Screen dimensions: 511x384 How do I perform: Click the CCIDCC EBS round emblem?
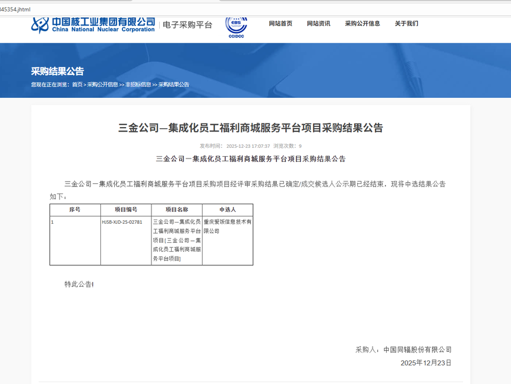pos(236,27)
